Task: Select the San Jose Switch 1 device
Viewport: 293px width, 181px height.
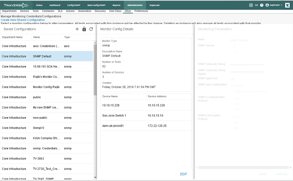Action: 146,115
